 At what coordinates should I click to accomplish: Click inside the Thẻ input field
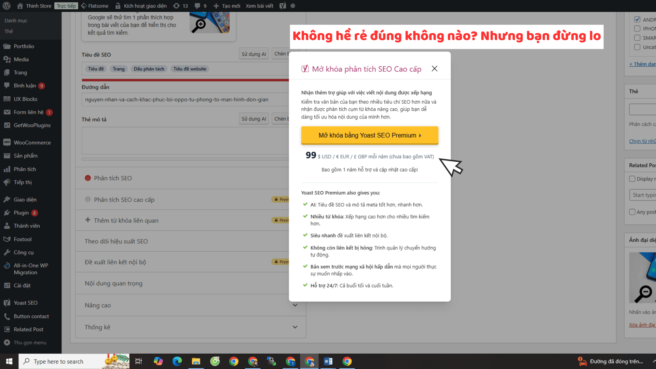coord(644,109)
